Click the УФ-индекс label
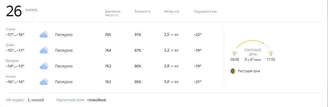 [x=15, y=100]
